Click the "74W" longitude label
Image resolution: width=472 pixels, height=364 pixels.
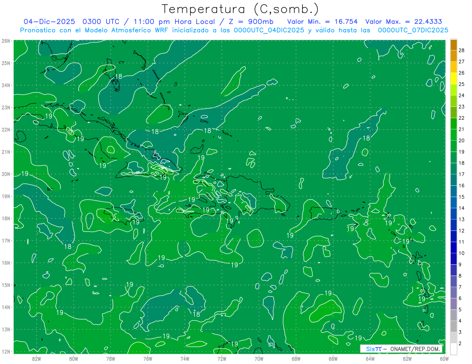(x=185, y=359)
